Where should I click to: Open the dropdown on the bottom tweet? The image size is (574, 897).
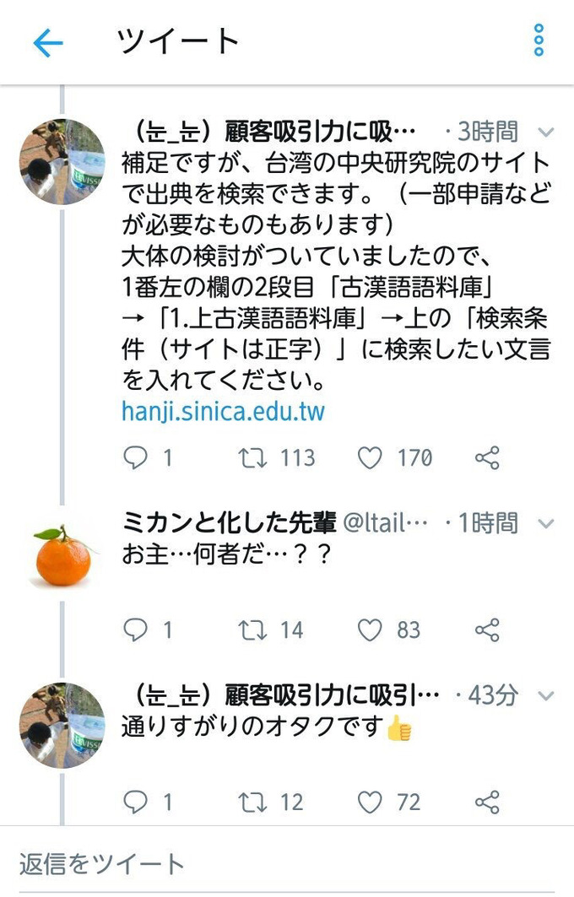[x=544, y=695]
